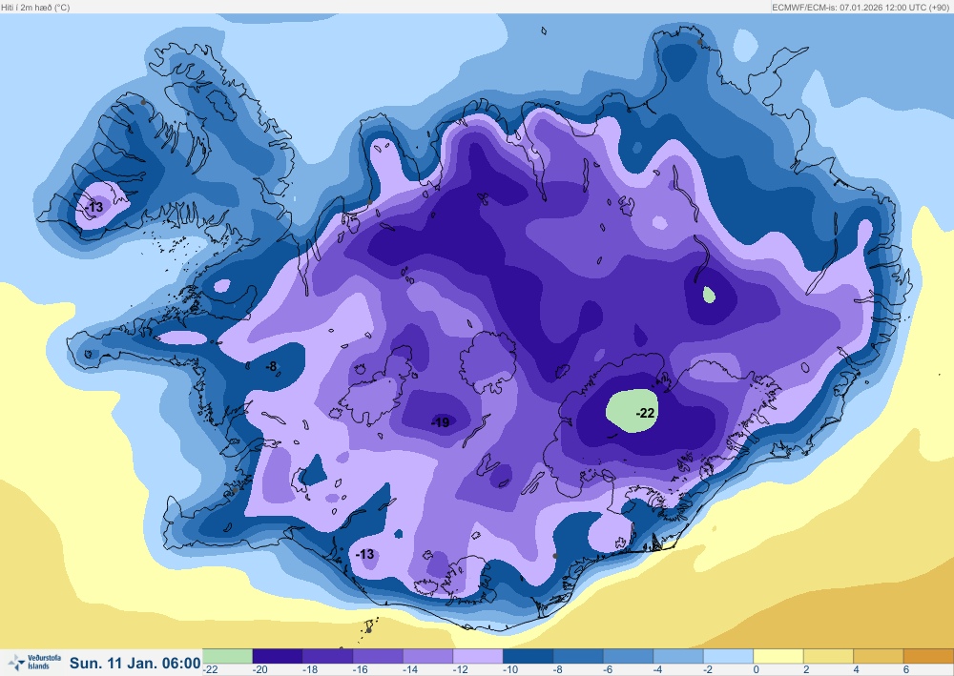954x676 pixels.
Task: Click the map title 'Hiti í 2m hæð (°C)'
Action: [35, 8]
